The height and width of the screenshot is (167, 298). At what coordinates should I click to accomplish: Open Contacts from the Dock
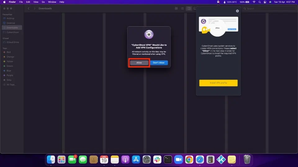click(x=93, y=160)
